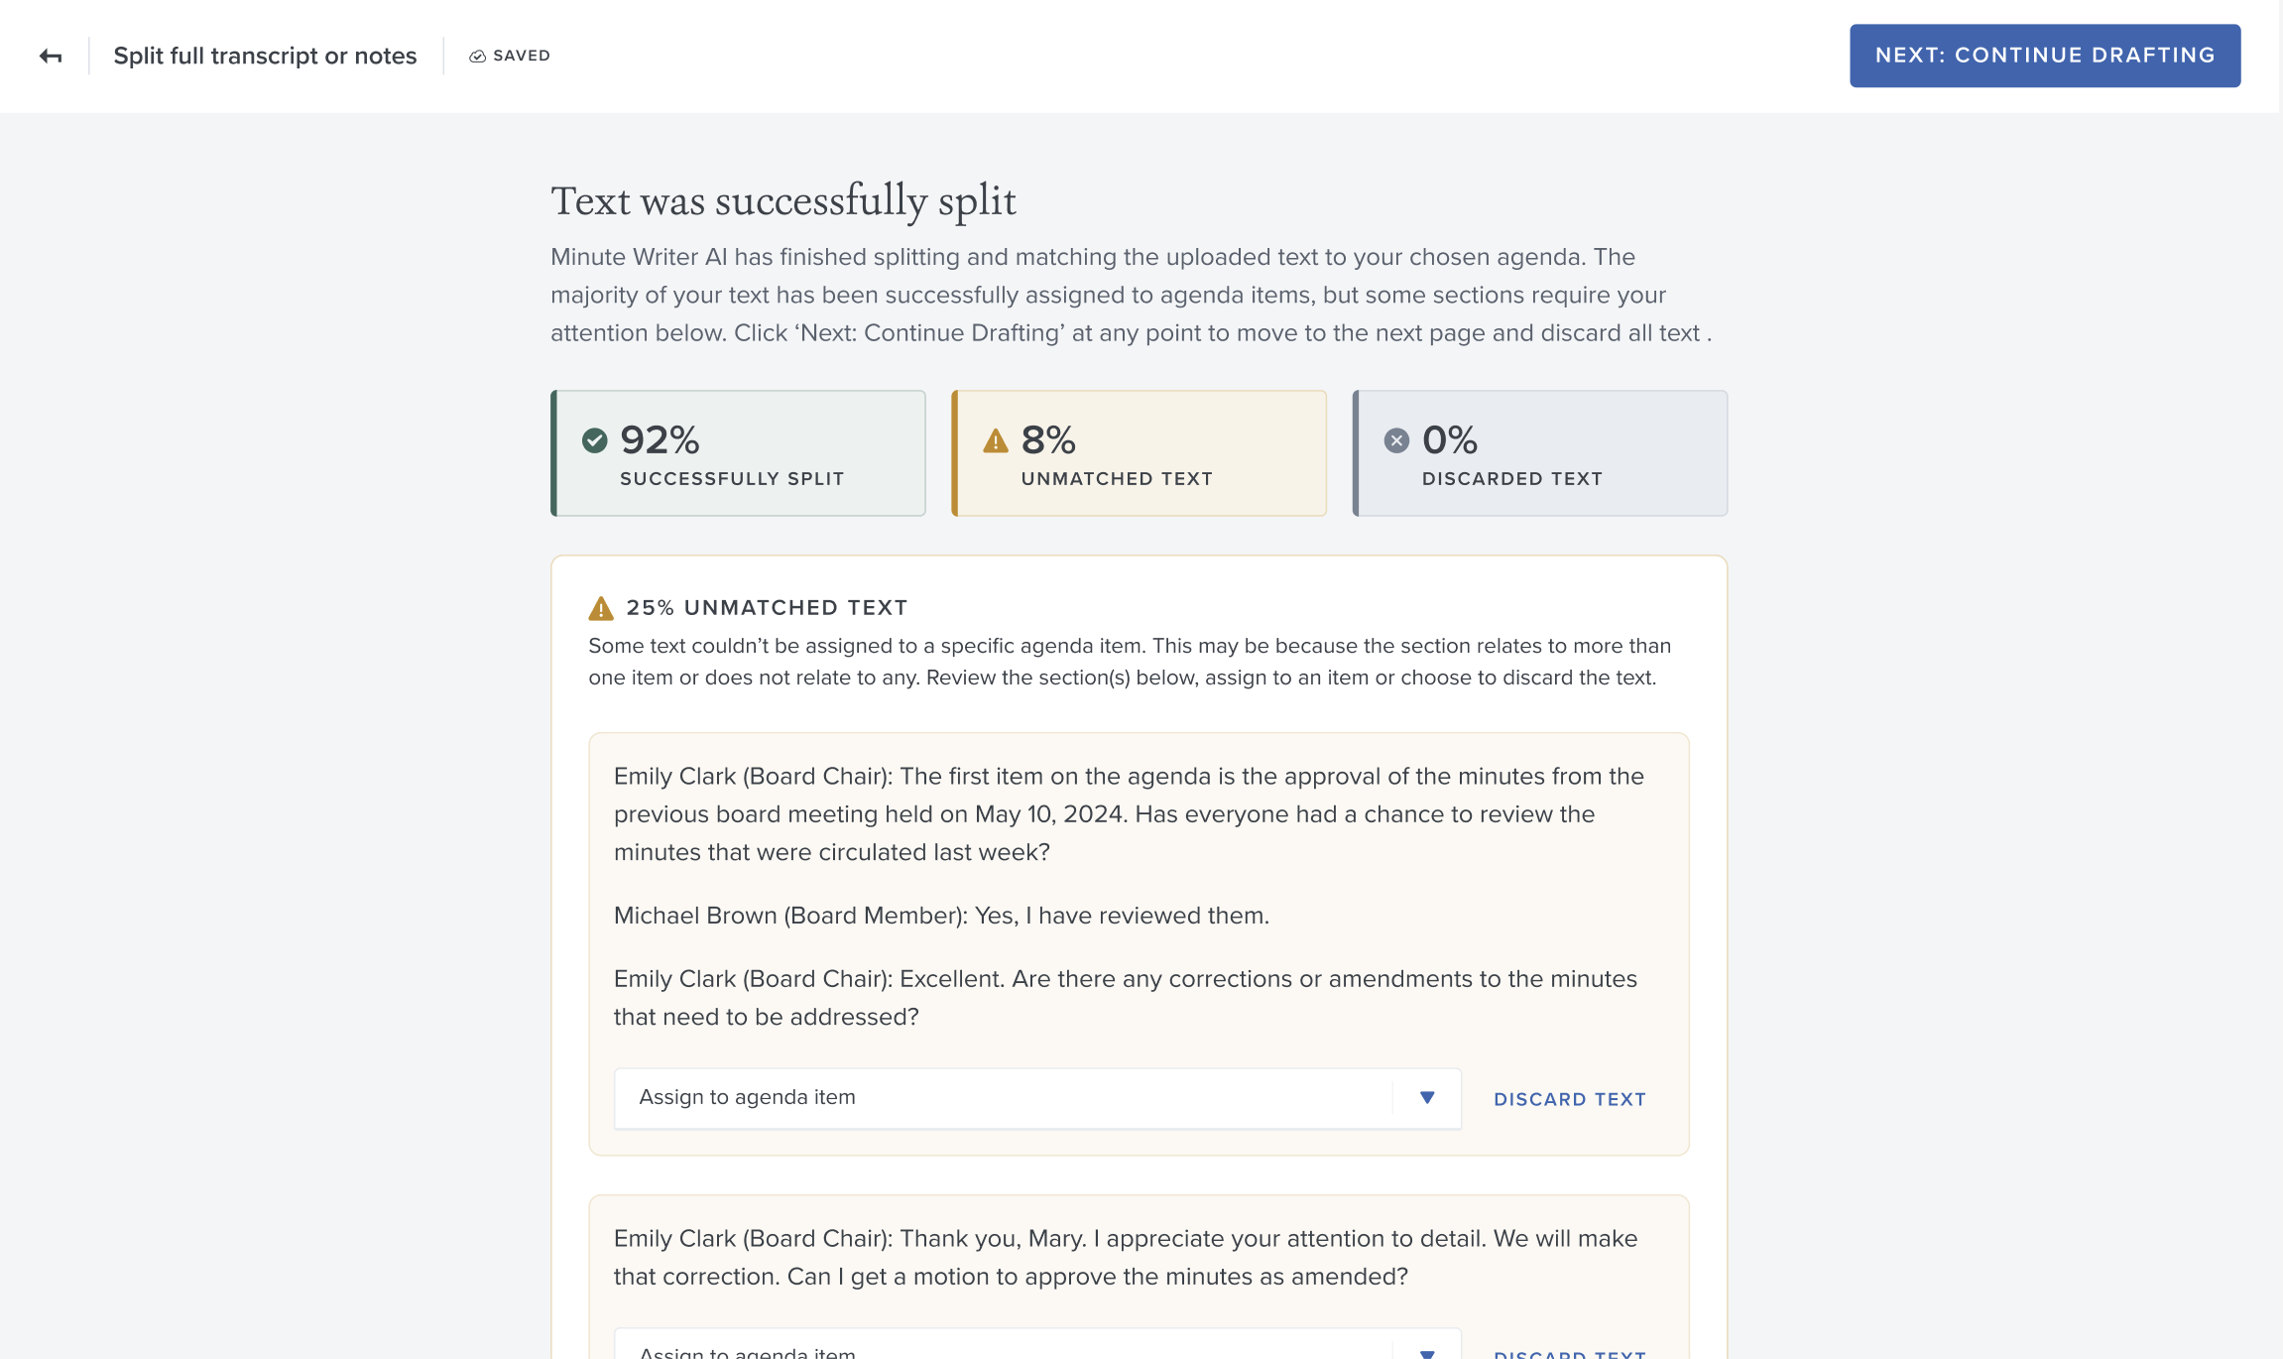Discard text for the first unmatched section

(1570, 1099)
